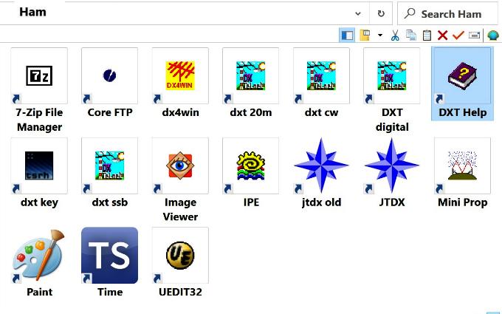Screen dimensions: 502x314
Task: Open the view options dropdown arrow
Action: coord(380,35)
